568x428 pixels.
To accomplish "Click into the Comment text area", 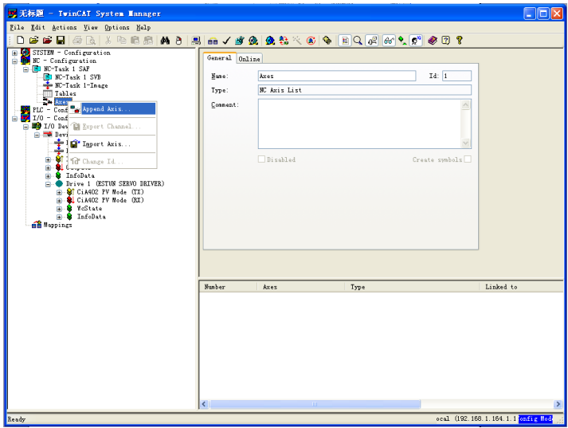I will pyautogui.click(x=360, y=124).
